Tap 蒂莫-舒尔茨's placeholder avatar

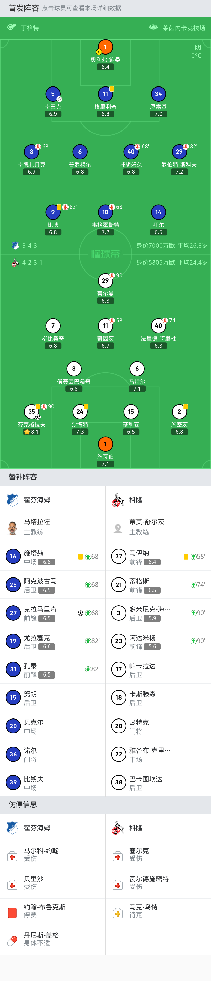click(x=118, y=528)
